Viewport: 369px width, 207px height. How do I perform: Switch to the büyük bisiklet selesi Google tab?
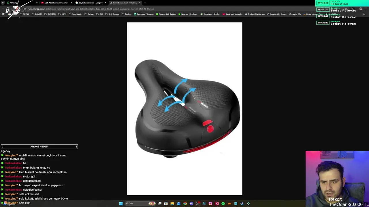click(x=91, y=3)
